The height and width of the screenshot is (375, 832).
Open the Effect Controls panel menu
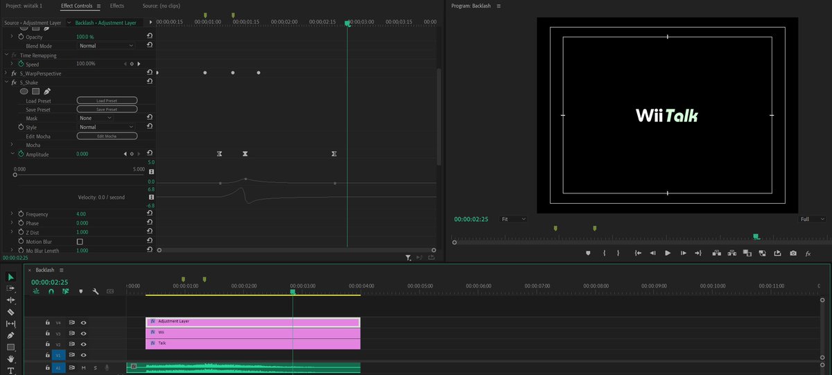point(98,6)
